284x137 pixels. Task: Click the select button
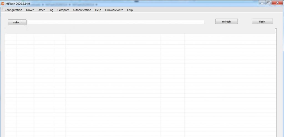coord(17,22)
